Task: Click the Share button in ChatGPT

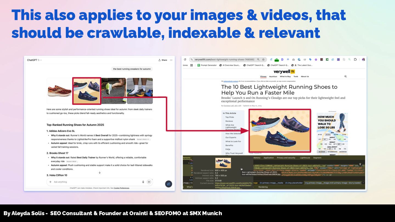Action: (x=163, y=60)
